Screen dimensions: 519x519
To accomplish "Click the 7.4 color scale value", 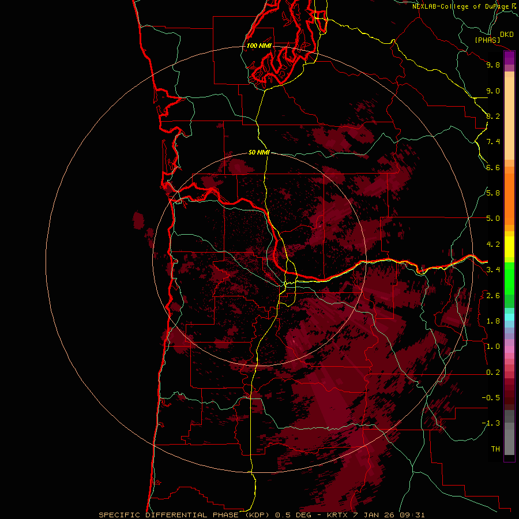I will [493, 142].
